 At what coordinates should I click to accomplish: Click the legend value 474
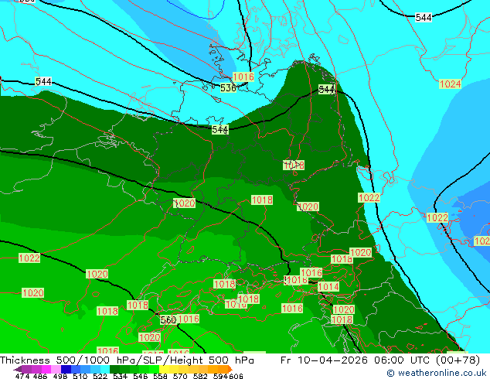(x=22, y=376)
